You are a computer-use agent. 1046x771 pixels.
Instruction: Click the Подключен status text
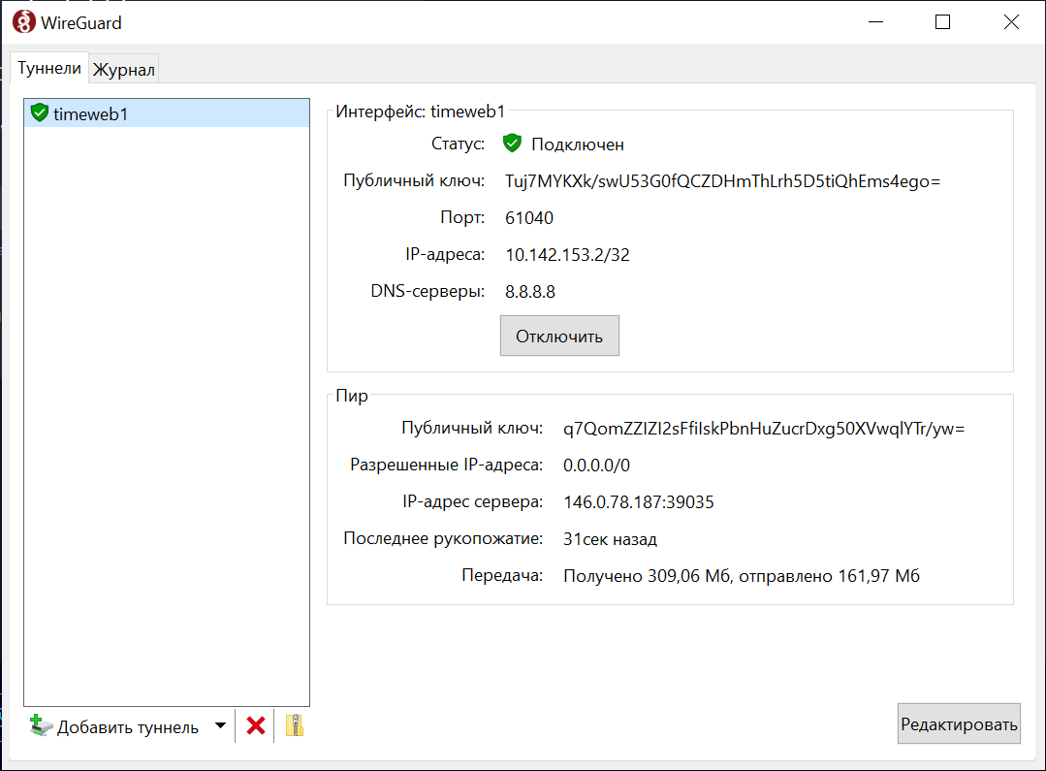pos(578,145)
